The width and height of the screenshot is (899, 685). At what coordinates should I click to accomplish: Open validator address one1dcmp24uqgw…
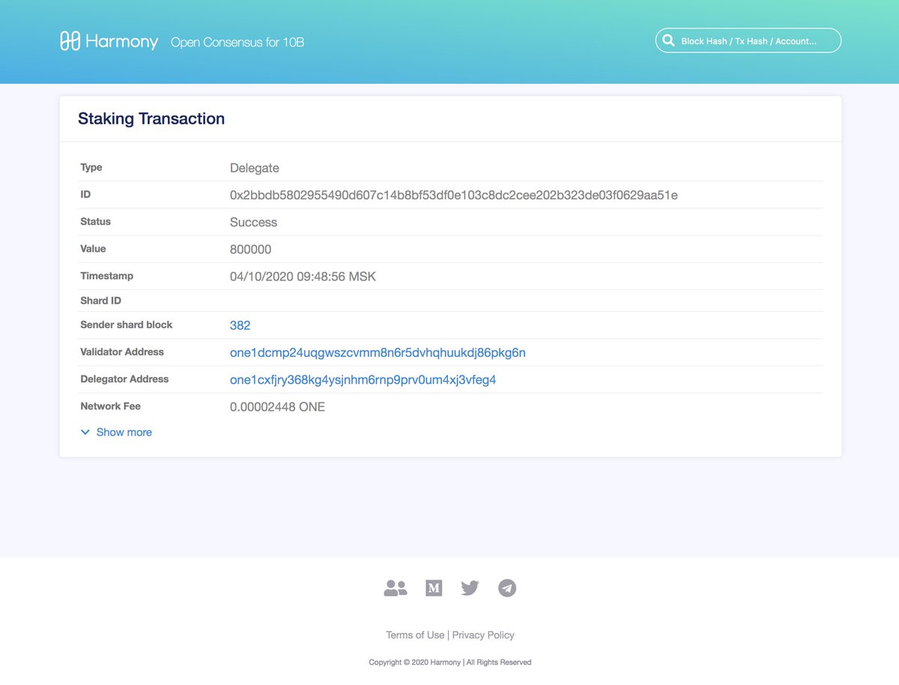point(378,352)
